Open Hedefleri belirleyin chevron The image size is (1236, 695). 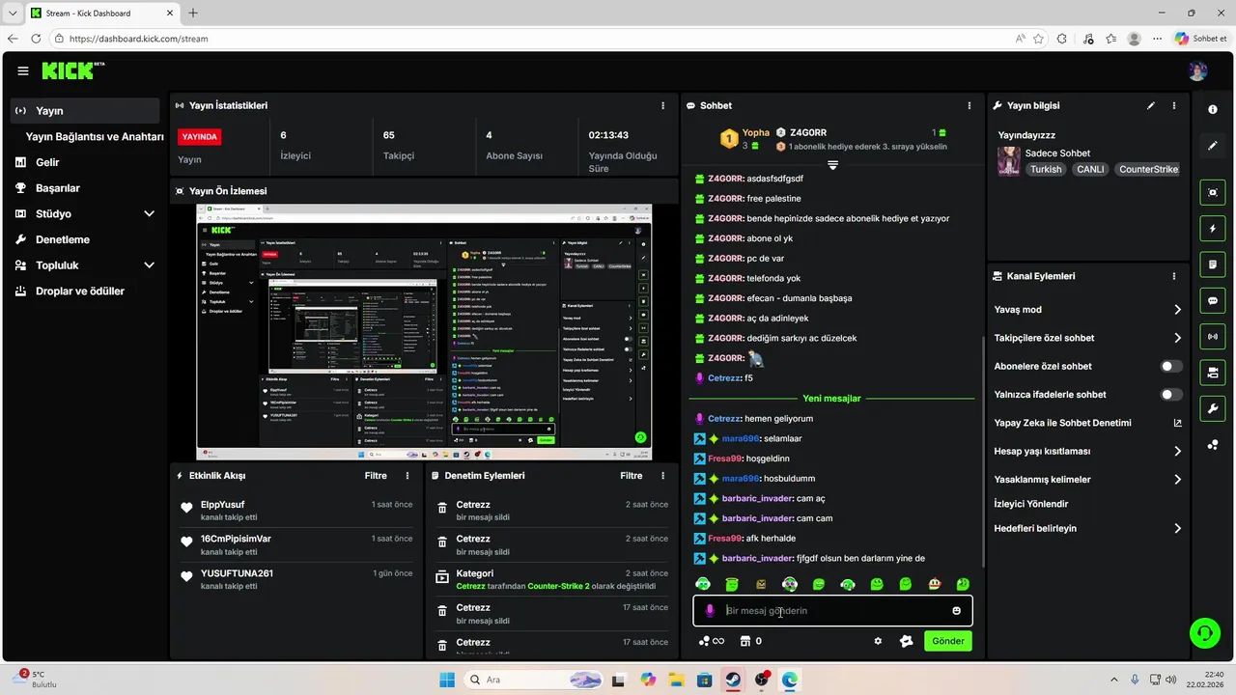pos(1177,529)
